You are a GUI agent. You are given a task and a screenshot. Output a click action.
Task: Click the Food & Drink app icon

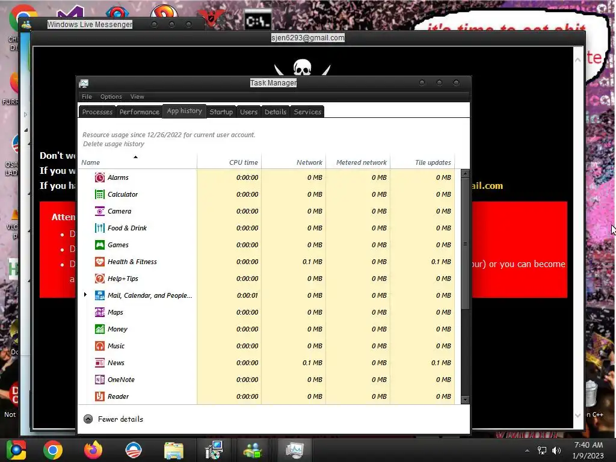tap(100, 228)
